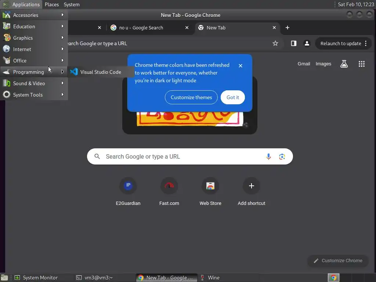This screenshot has height=282, width=376.
Task: Click the Sound & Video film icon
Action: (x=7, y=83)
